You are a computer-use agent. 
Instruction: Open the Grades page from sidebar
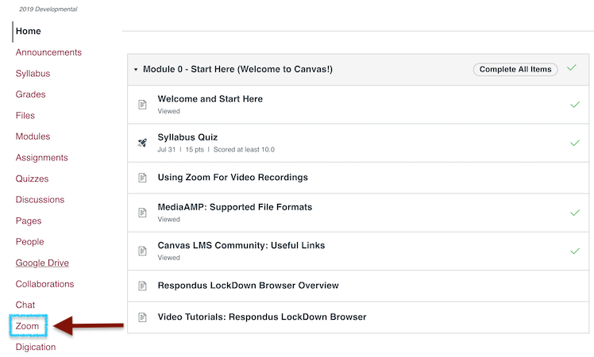click(x=30, y=94)
